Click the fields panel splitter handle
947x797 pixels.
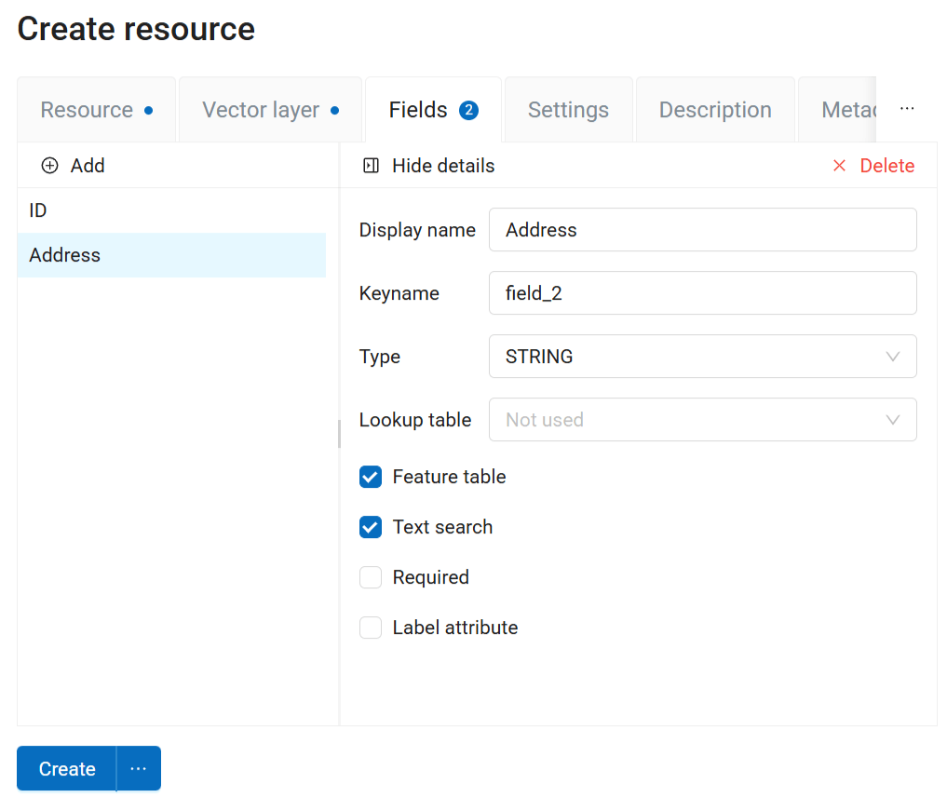click(340, 434)
